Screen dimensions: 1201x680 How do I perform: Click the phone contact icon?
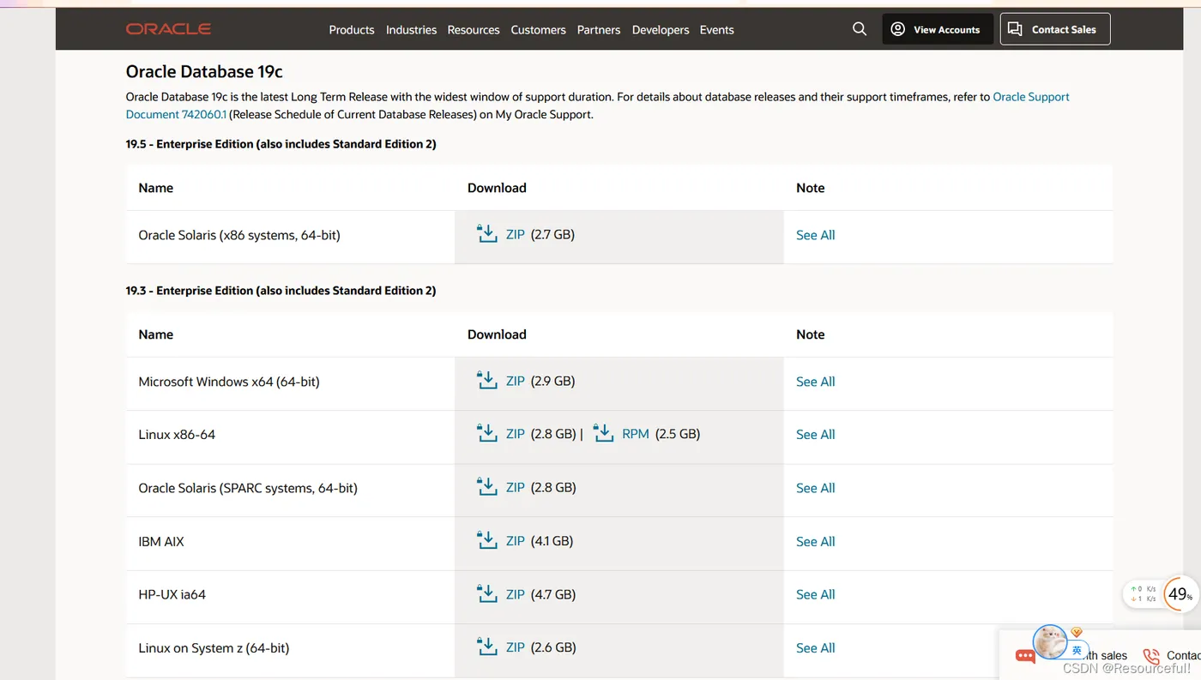(x=1151, y=656)
